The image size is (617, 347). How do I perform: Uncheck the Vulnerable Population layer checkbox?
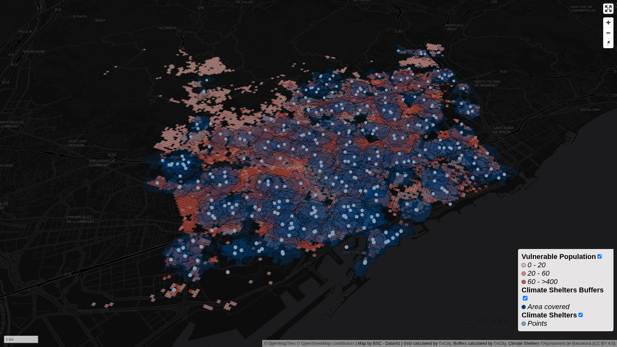coord(599,256)
